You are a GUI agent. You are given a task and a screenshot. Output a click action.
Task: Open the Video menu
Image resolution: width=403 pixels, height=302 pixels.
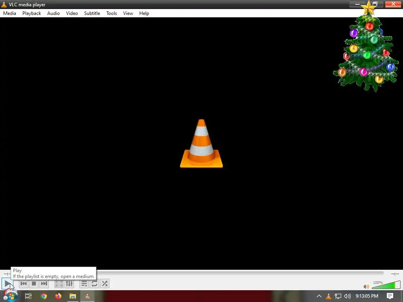[72, 13]
